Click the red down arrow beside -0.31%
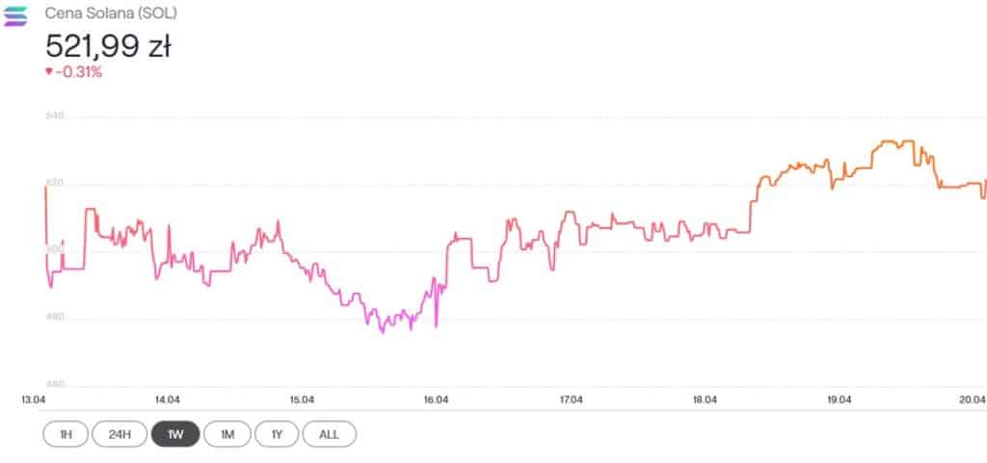 click(x=49, y=70)
